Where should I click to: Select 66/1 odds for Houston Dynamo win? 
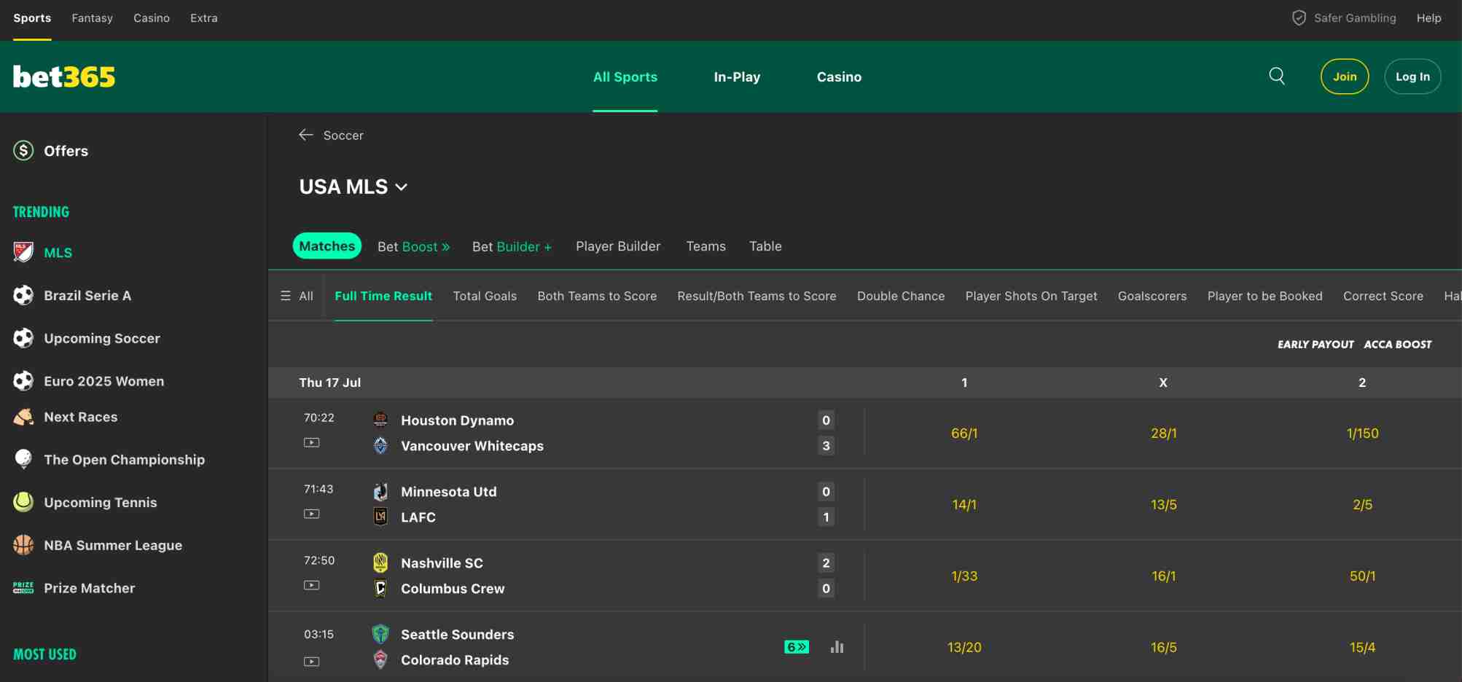[964, 433]
